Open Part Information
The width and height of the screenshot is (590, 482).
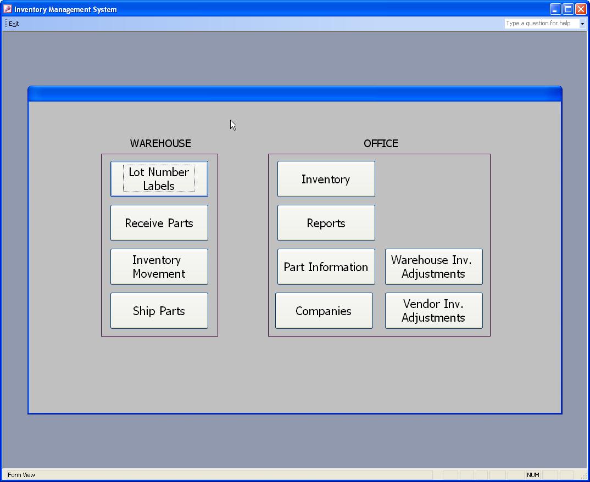[326, 267]
